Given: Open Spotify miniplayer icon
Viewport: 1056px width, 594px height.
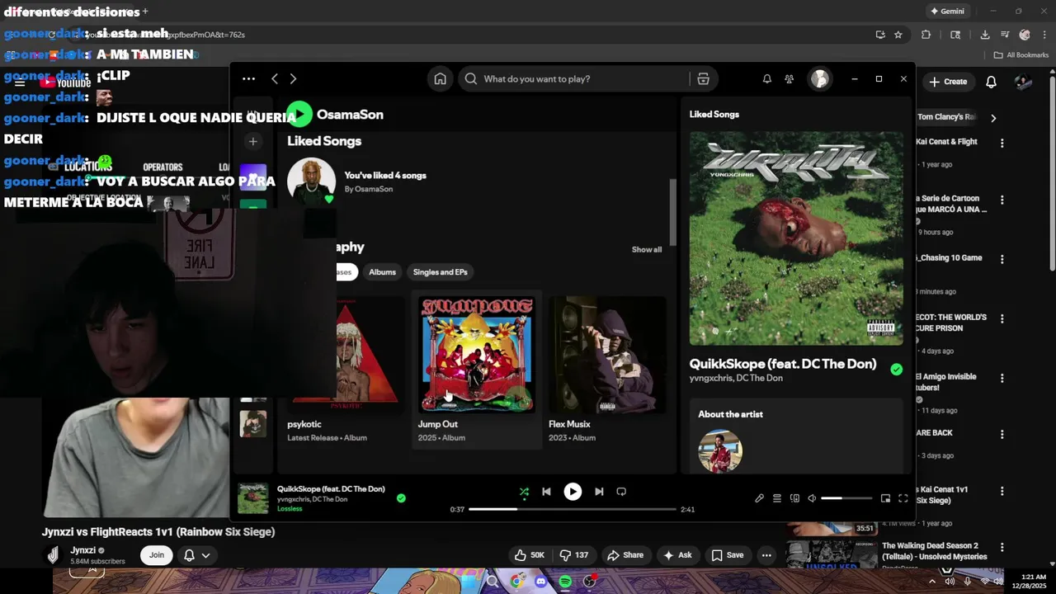Looking at the screenshot, I should coord(885,498).
